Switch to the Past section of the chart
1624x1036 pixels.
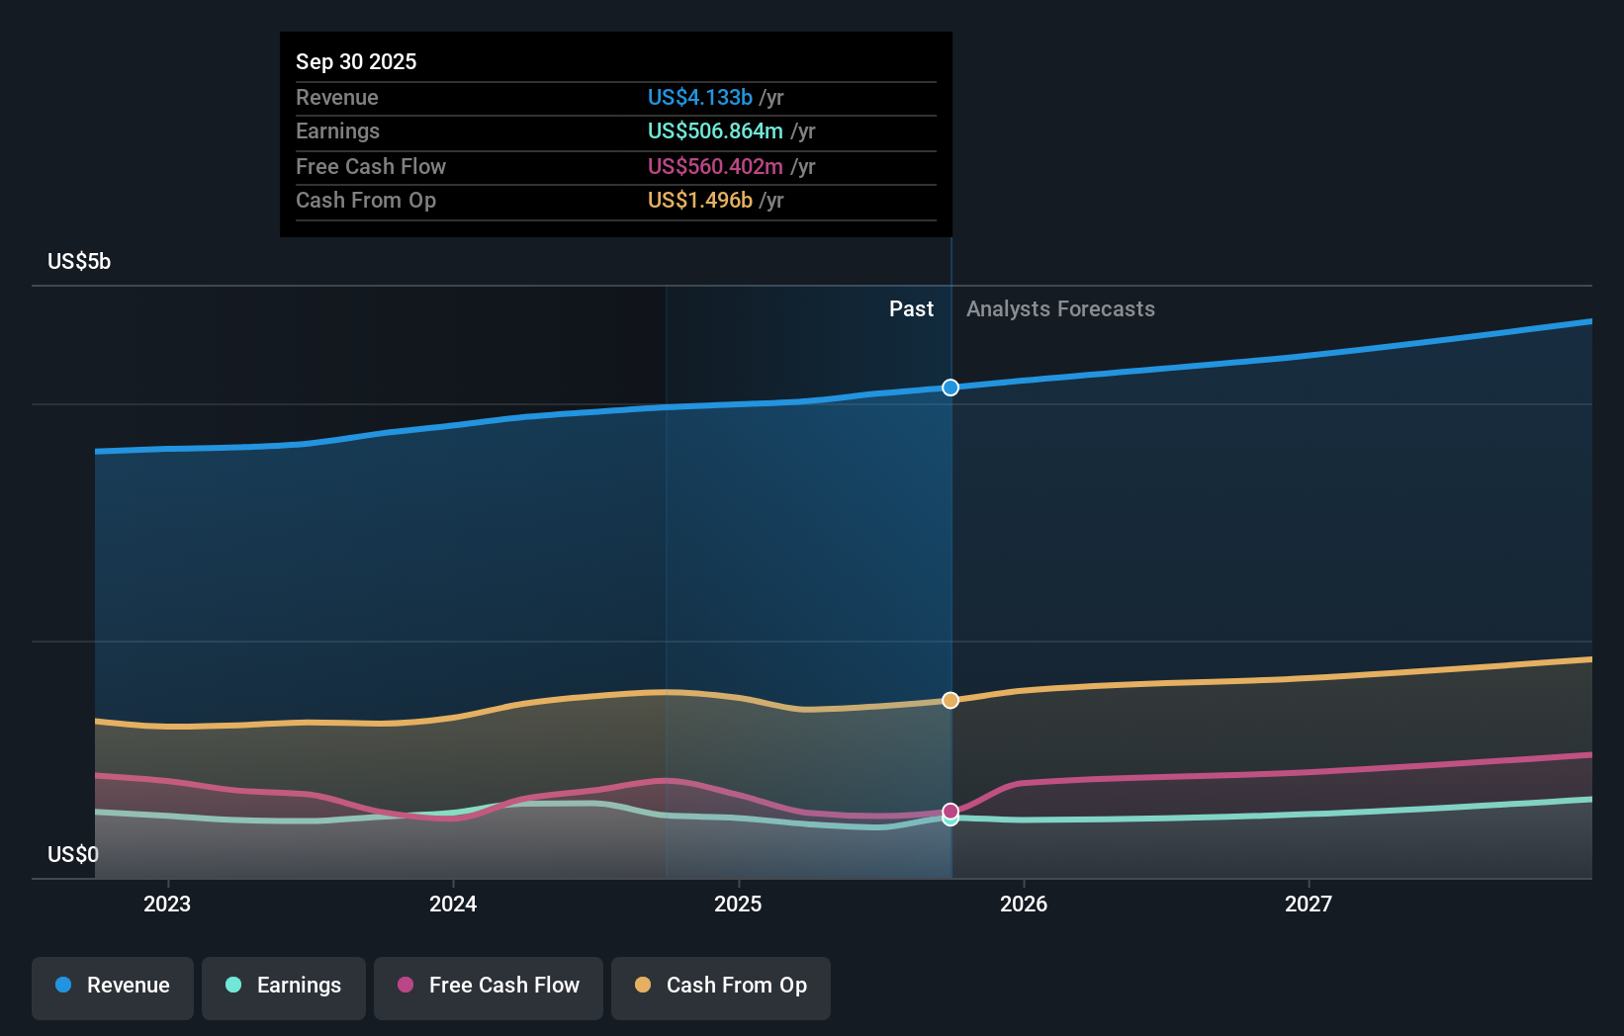pos(911,308)
